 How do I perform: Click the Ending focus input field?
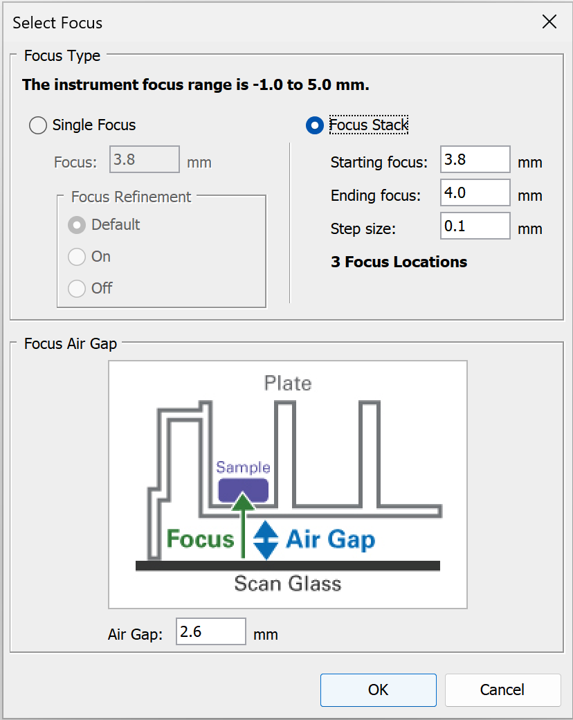(x=475, y=192)
